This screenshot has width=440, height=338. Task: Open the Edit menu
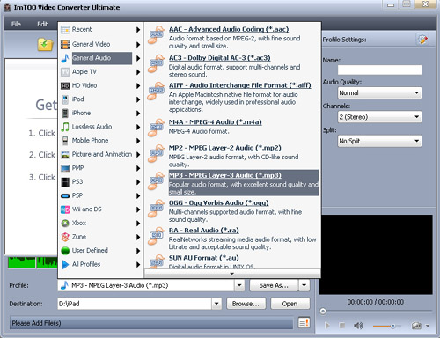click(42, 24)
